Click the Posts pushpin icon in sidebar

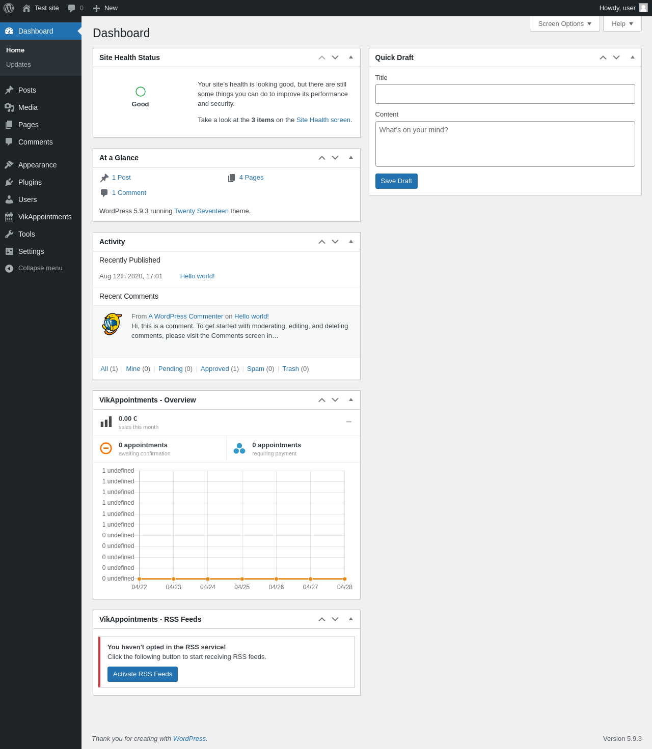tap(9, 90)
